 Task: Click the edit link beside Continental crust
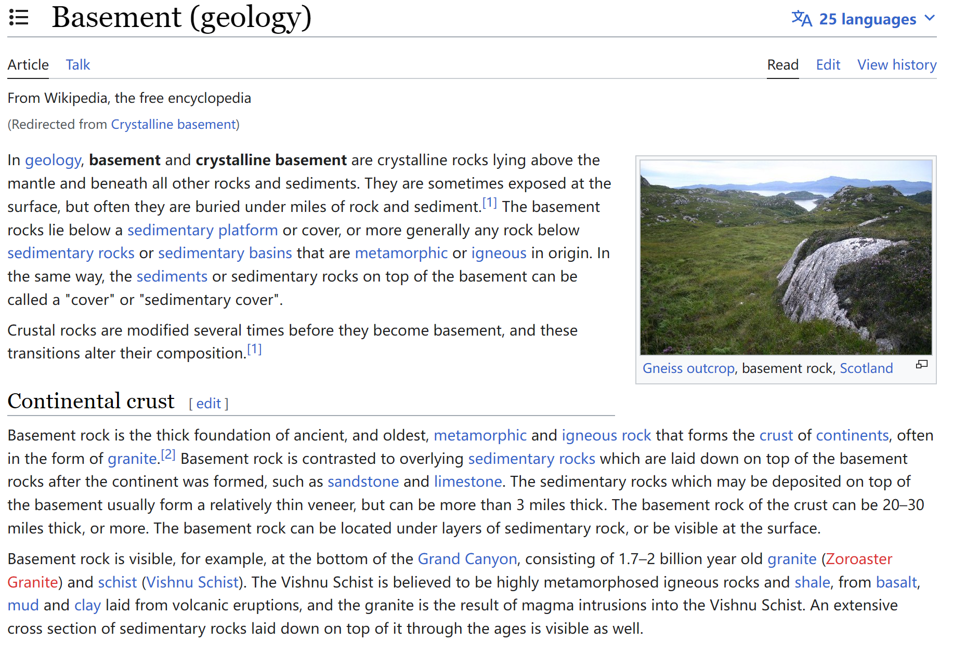[208, 404]
